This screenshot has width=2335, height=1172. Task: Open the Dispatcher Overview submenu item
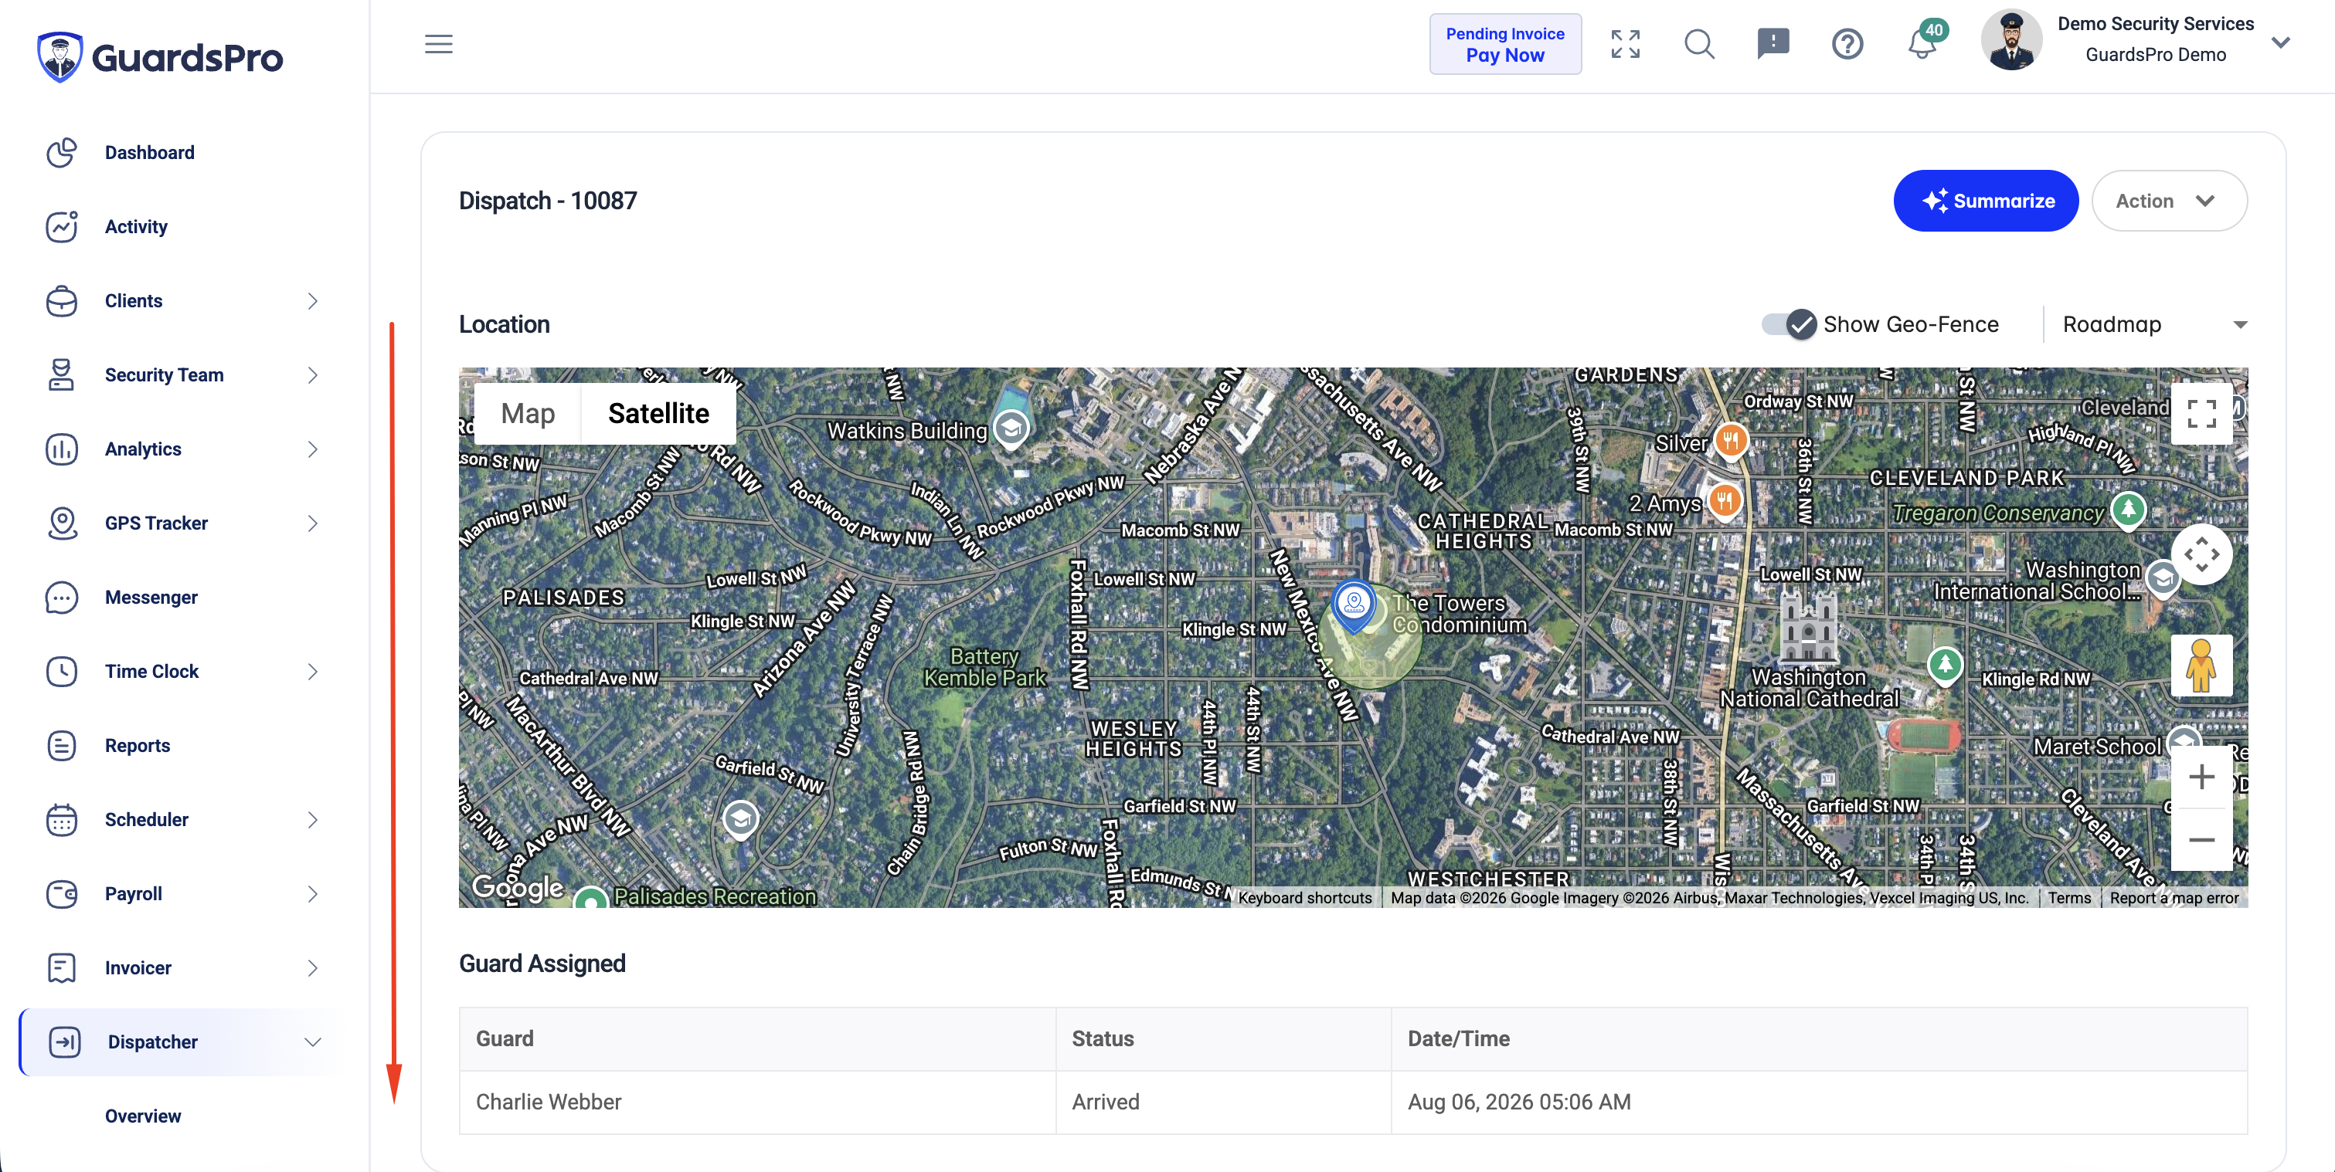[143, 1116]
